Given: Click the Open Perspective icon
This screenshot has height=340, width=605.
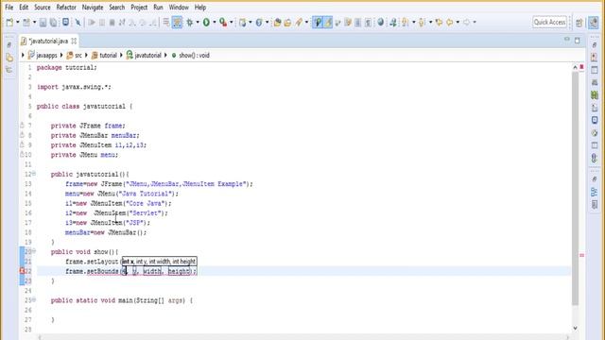Looking at the screenshot, I should 579,23.
